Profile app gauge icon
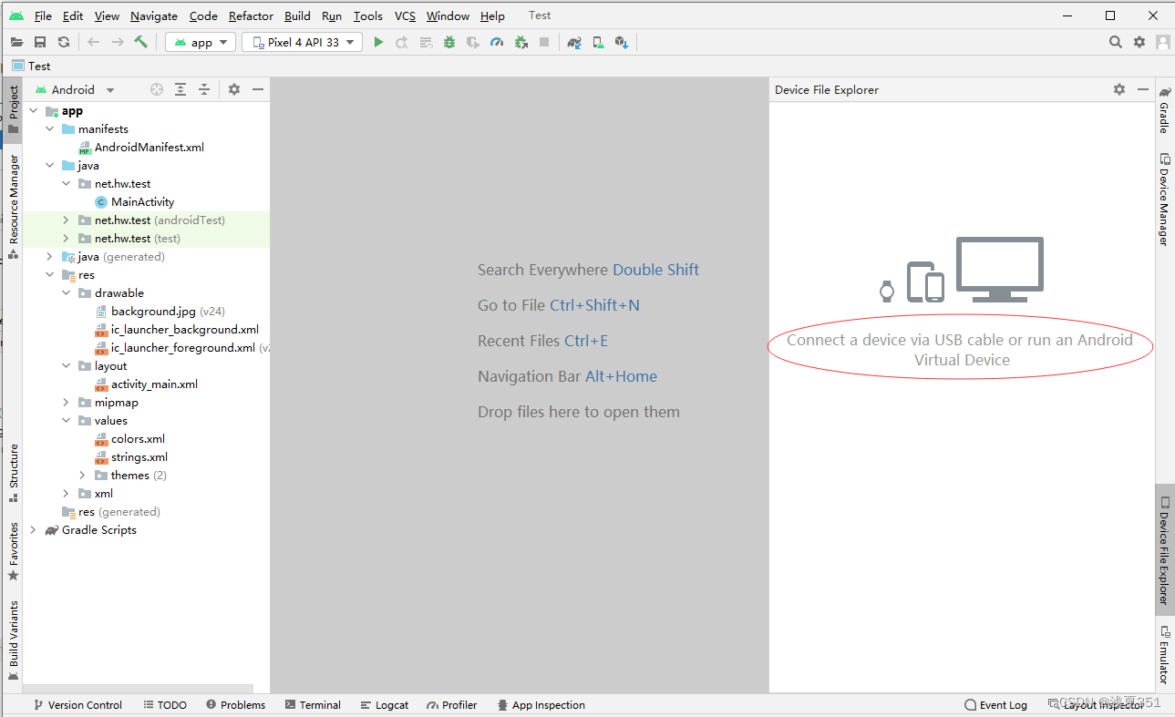The image size is (1175, 717). tap(497, 42)
